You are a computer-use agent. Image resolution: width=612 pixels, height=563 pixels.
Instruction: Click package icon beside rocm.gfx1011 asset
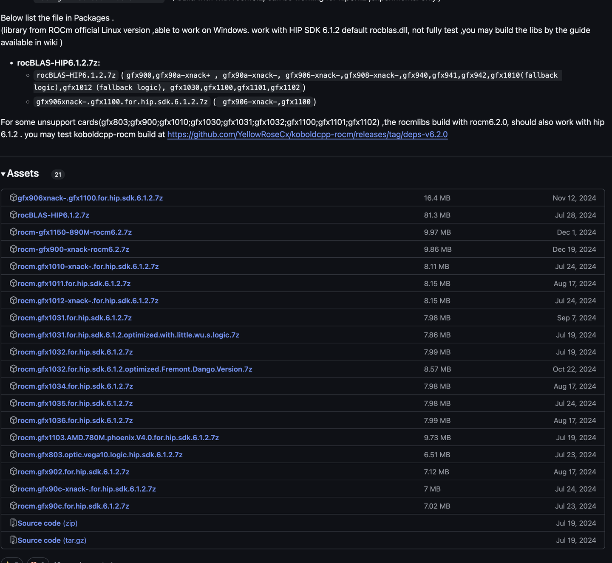13,283
